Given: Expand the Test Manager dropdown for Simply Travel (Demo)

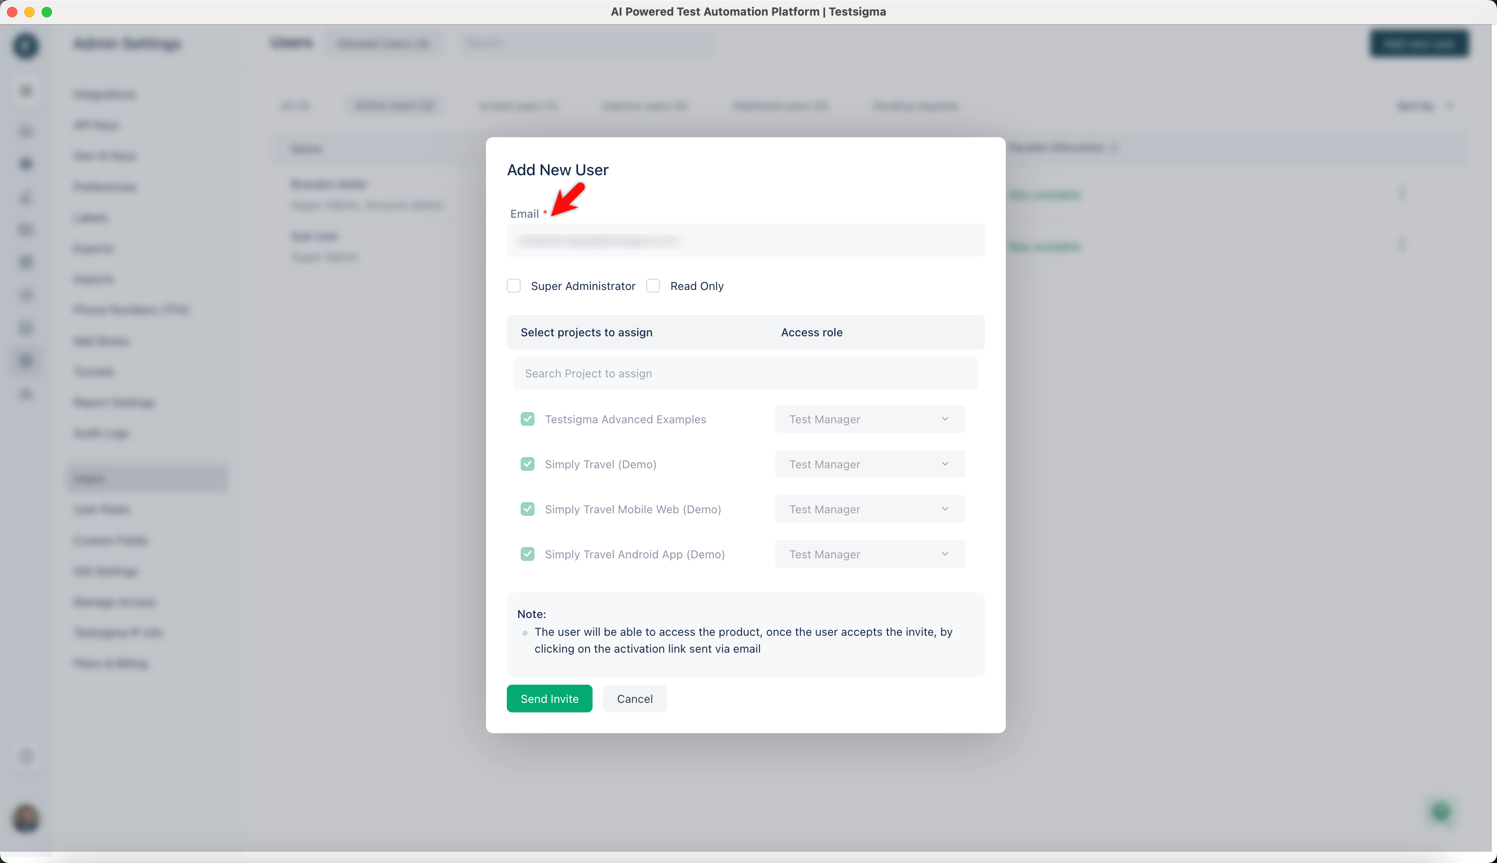Looking at the screenshot, I should 870,464.
